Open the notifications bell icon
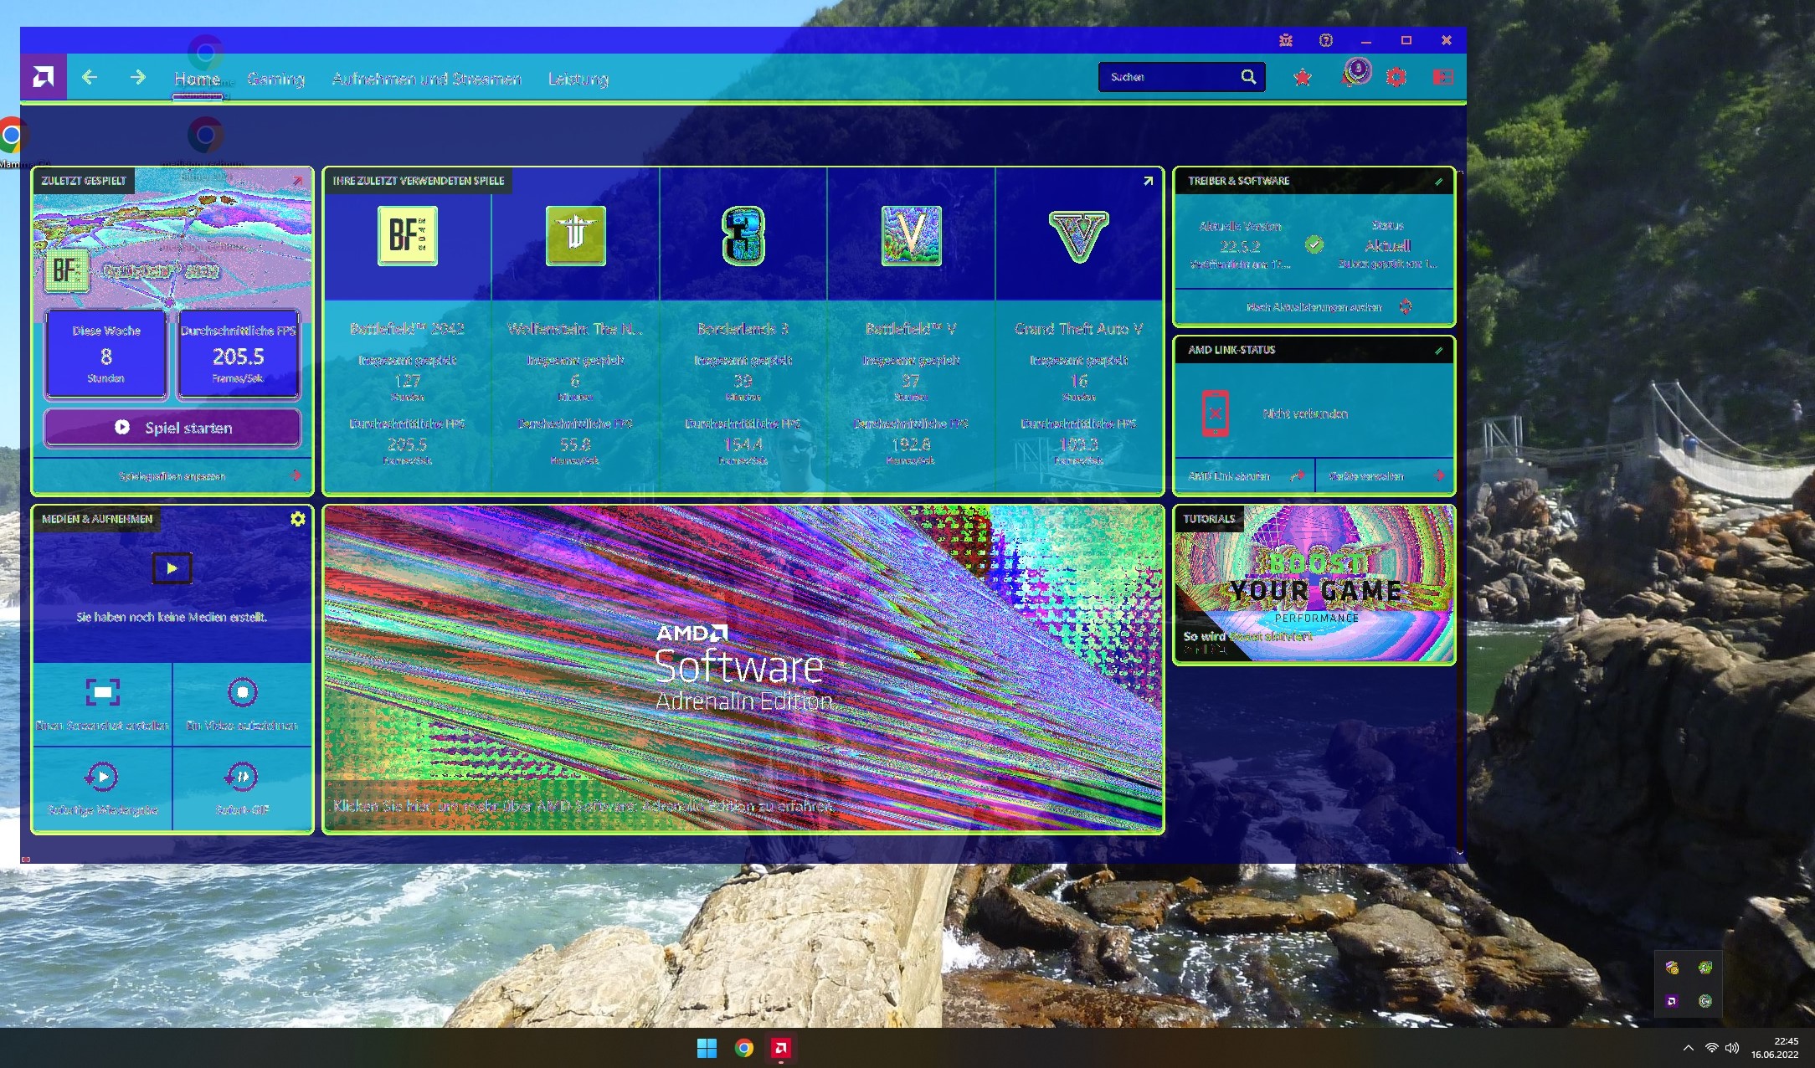1815x1068 pixels. (x=1352, y=76)
